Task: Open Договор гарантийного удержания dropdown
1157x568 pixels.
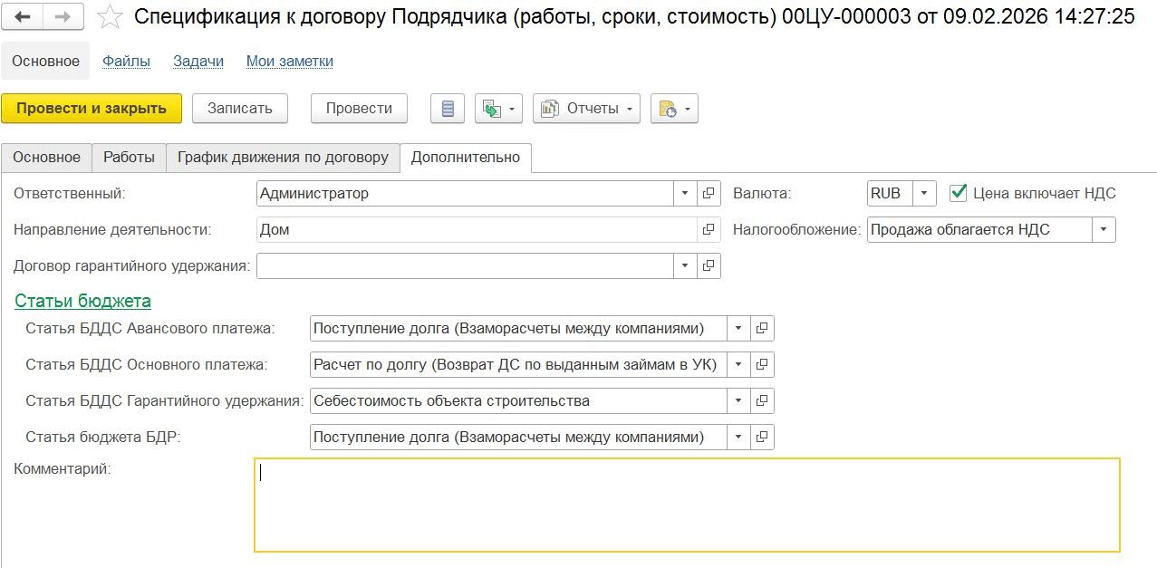Action: (685, 266)
